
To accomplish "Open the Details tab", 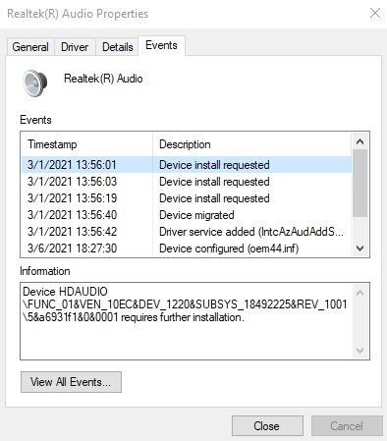I will click(x=117, y=47).
